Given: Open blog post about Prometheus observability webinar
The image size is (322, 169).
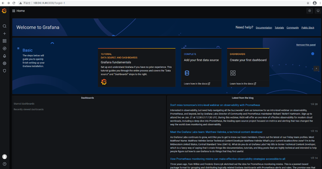Looking at the screenshot, I should pos(215,105).
